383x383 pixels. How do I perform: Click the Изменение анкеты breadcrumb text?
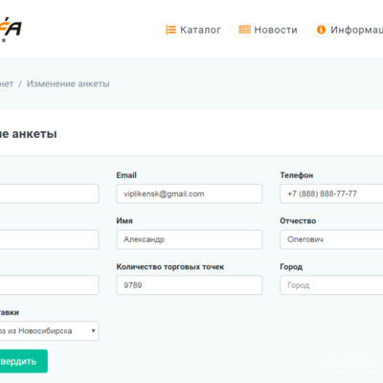tap(68, 84)
